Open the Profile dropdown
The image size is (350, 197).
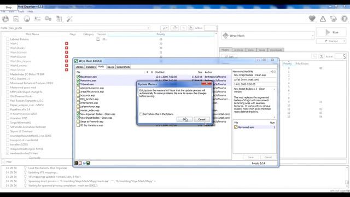[79, 28]
